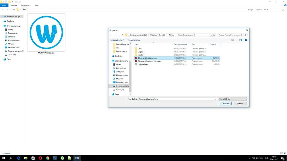This screenshot has width=287, height=161.
Task: Expand the dialog address path dropdown
Action: point(211,35)
